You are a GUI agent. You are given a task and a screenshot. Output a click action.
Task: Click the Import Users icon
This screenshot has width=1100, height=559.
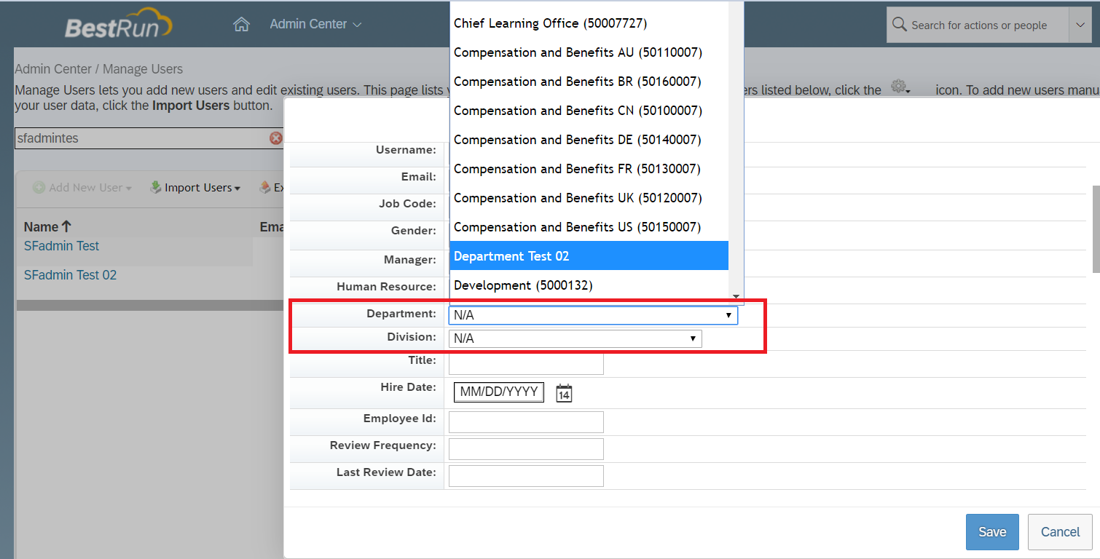point(155,188)
